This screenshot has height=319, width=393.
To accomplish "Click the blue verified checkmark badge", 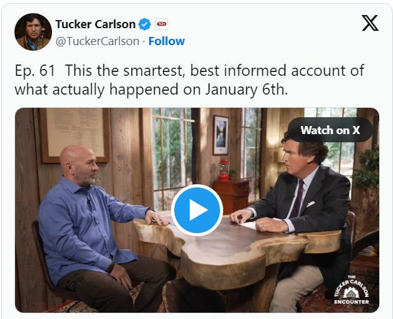I will [x=145, y=24].
